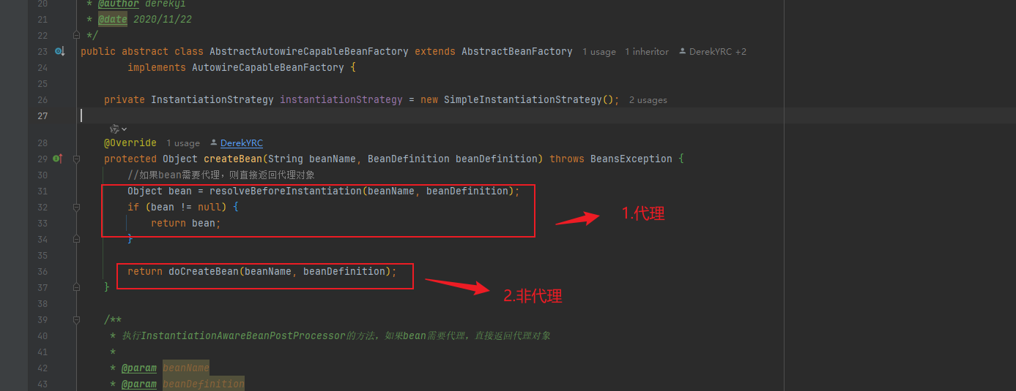Click "@param beanDefinition" Javadoc line
The width and height of the screenshot is (1016, 391).
click(183, 384)
